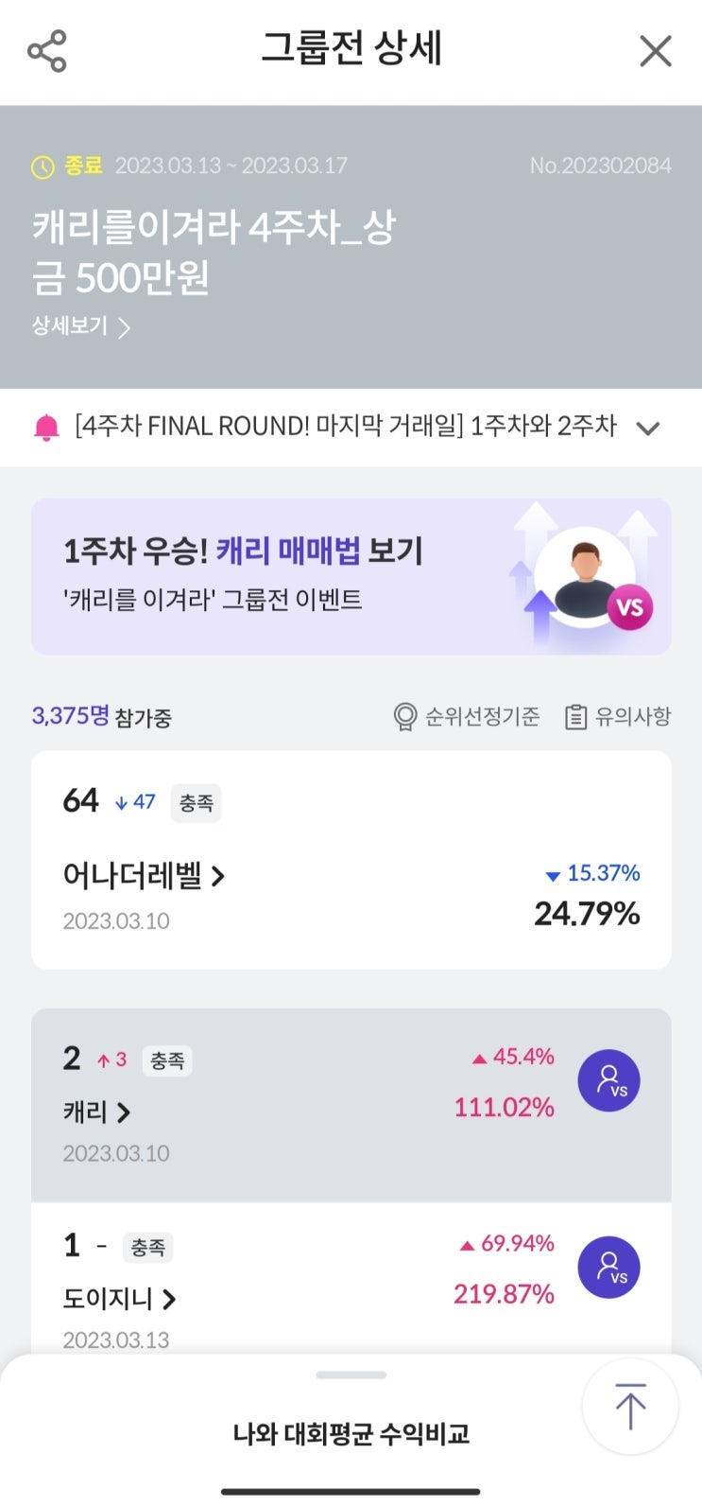Open 캐리 profile chevron

tap(124, 1112)
